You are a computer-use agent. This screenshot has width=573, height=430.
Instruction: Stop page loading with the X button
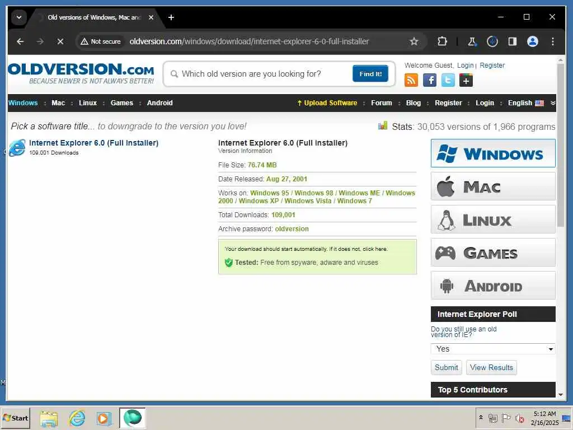coord(60,41)
